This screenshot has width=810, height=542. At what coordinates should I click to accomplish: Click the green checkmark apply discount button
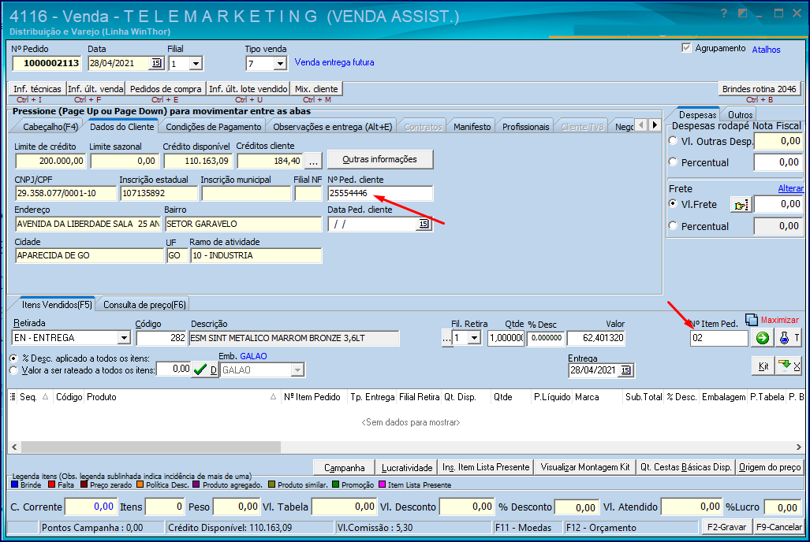pyautogui.click(x=200, y=369)
